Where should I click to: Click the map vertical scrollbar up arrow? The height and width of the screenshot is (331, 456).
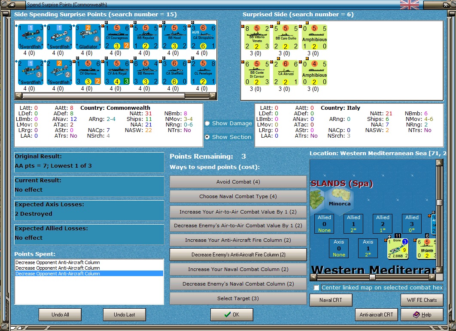(x=439, y=162)
